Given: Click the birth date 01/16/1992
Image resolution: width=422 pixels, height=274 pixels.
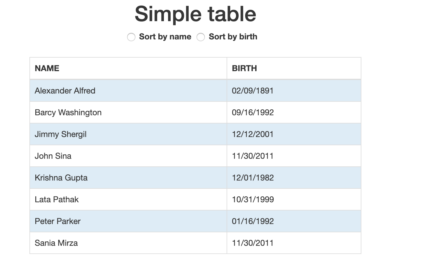Looking at the screenshot, I should click(x=253, y=221).
